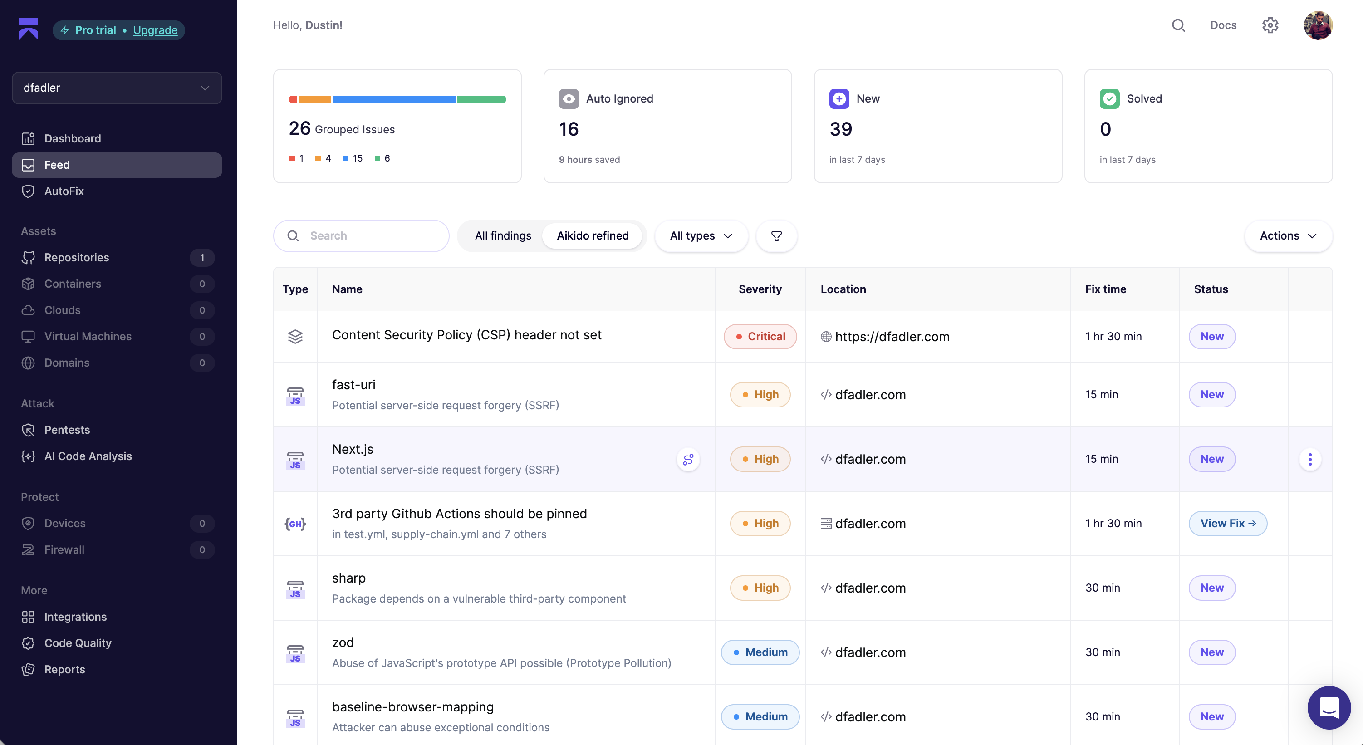Click the Aikido logo icon
The width and height of the screenshot is (1363, 745).
point(29,29)
